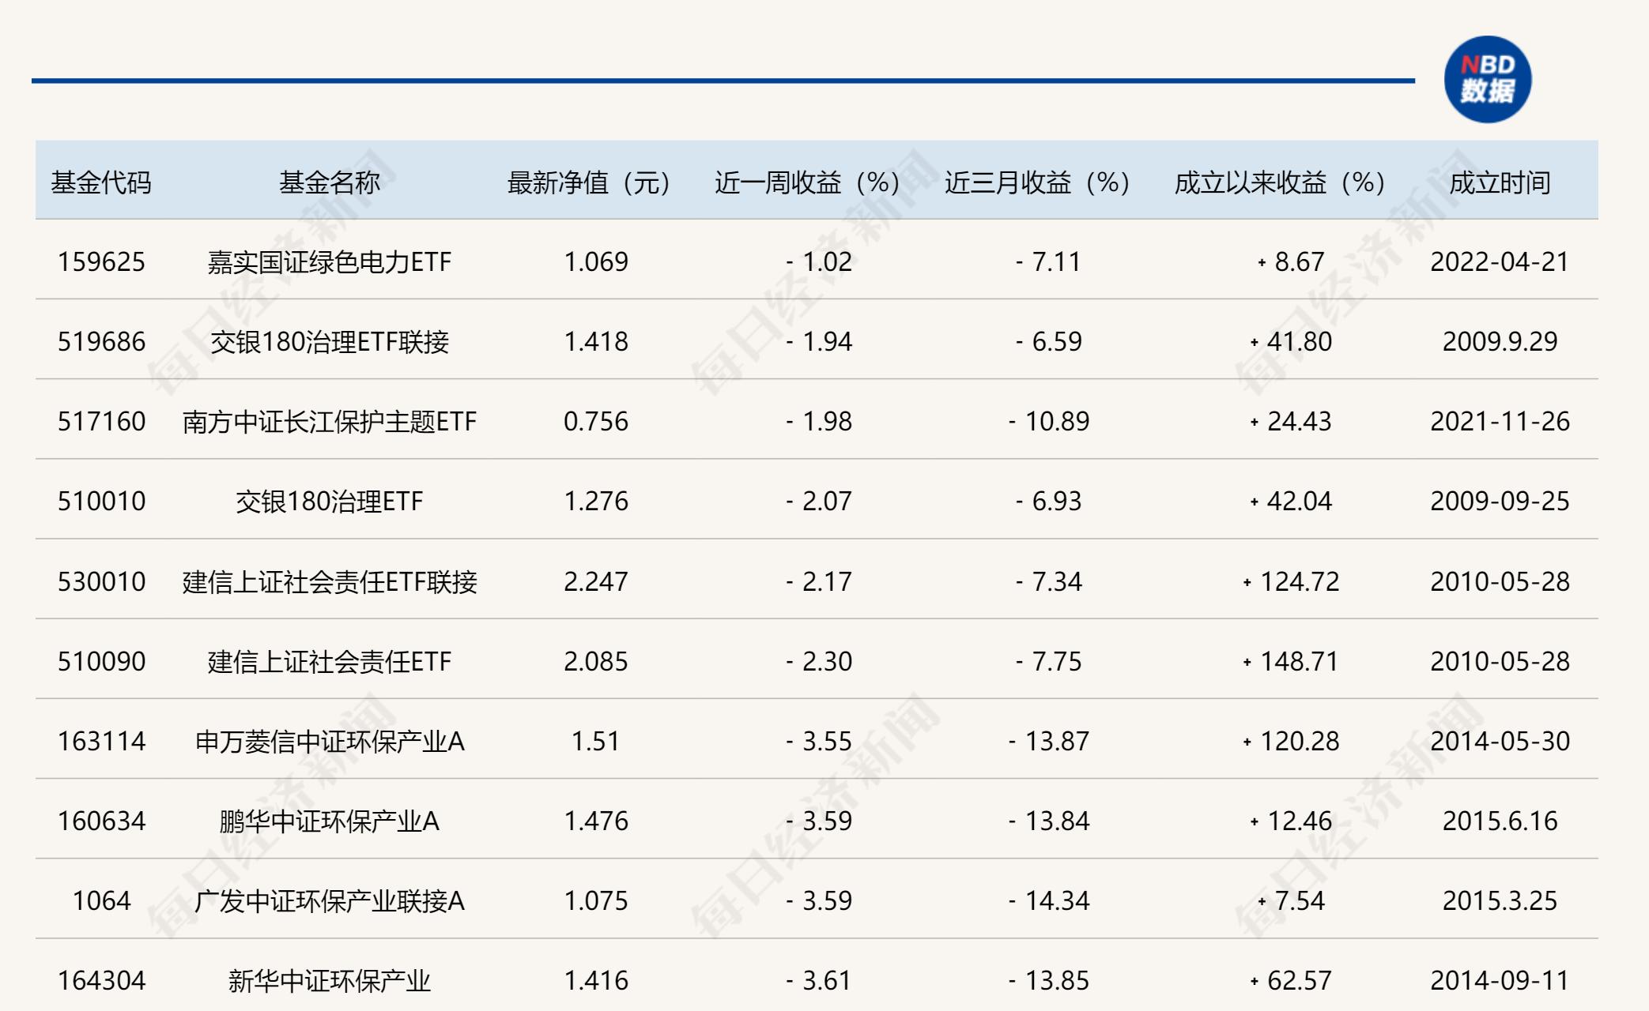Click net value 1.476
This screenshot has width=1649, height=1011.
point(596,821)
